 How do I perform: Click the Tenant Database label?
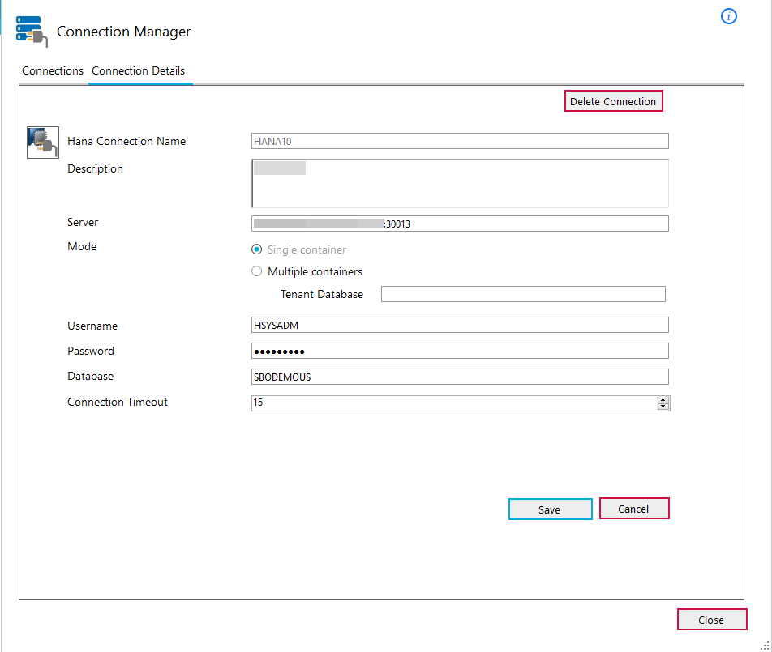coord(322,295)
